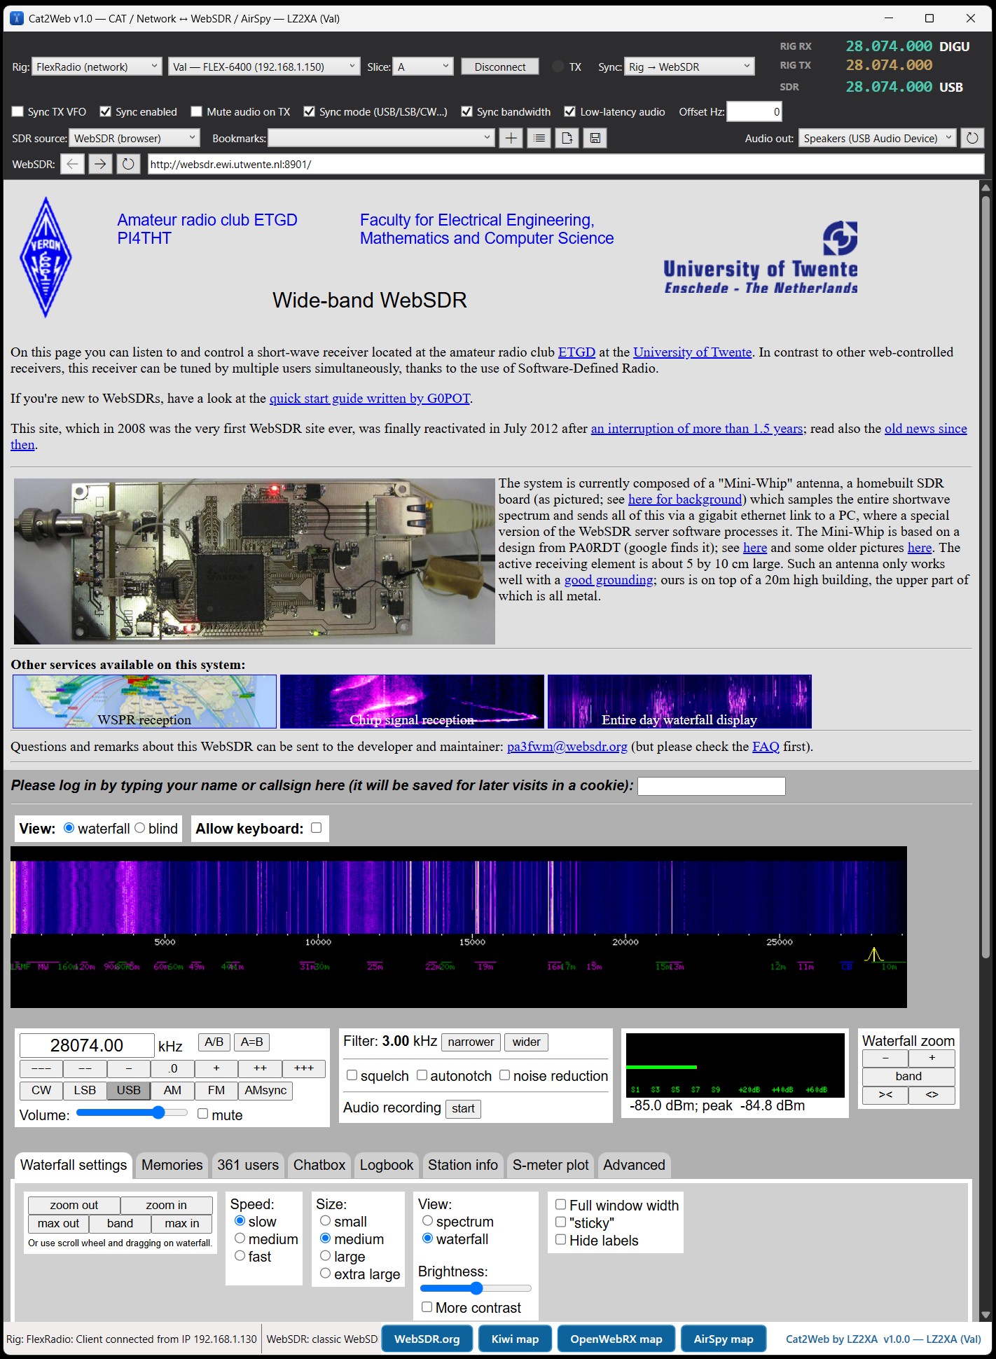This screenshot has height=1359, width=996.
Task: Click waterfall zoom-out <> button
Action: click(x=932, y=1095)
